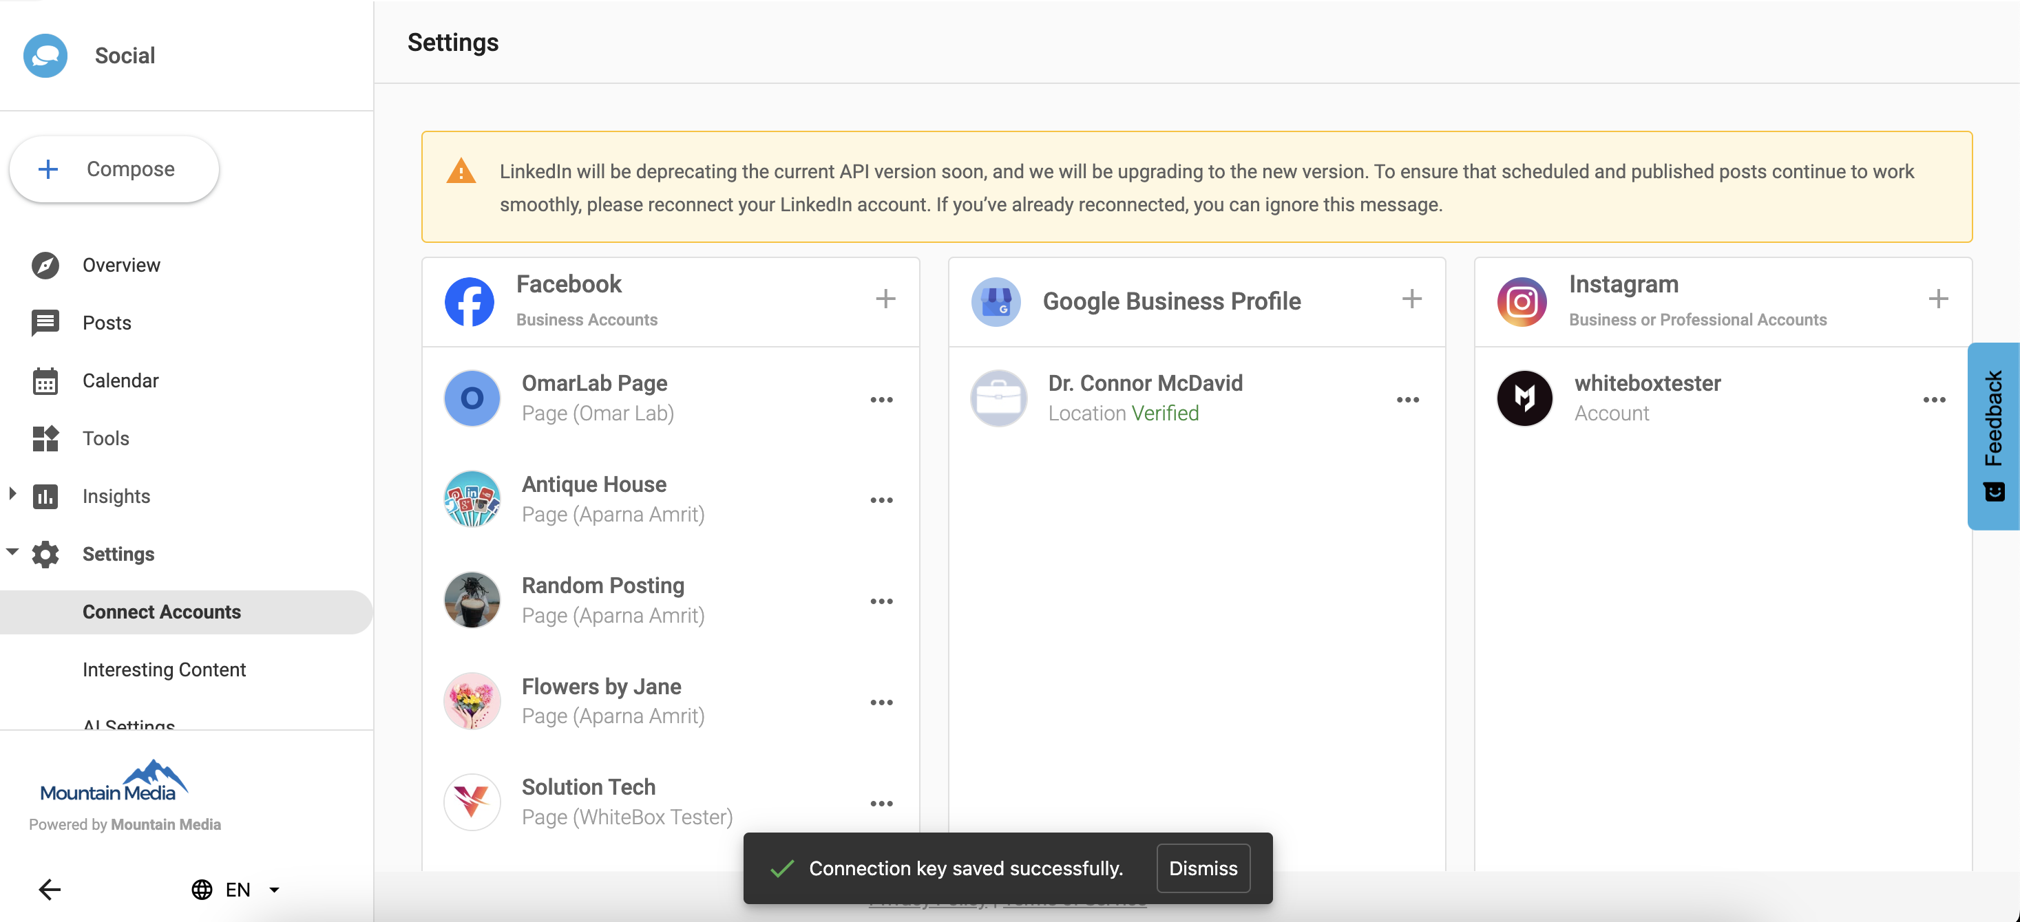Click the Random Posting avatar
Viewport: 2020px width, 922px height.
[472, 601]
